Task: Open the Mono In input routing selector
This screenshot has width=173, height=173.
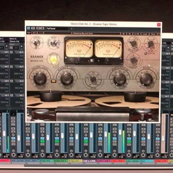Action: (x=17, y=39)
